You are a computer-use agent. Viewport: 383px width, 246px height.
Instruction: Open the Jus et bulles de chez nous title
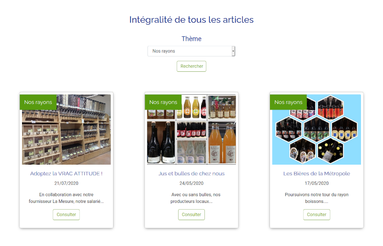click(191, 173)
